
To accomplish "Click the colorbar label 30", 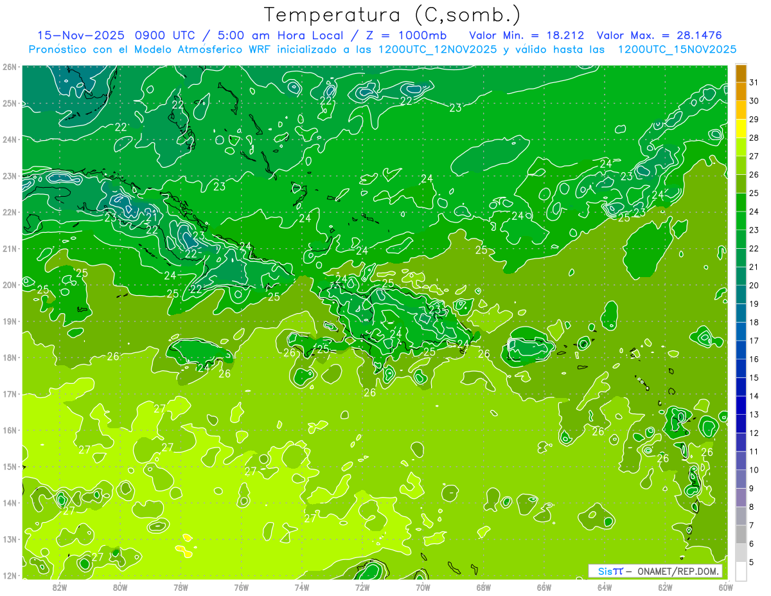I will [754, 100].
